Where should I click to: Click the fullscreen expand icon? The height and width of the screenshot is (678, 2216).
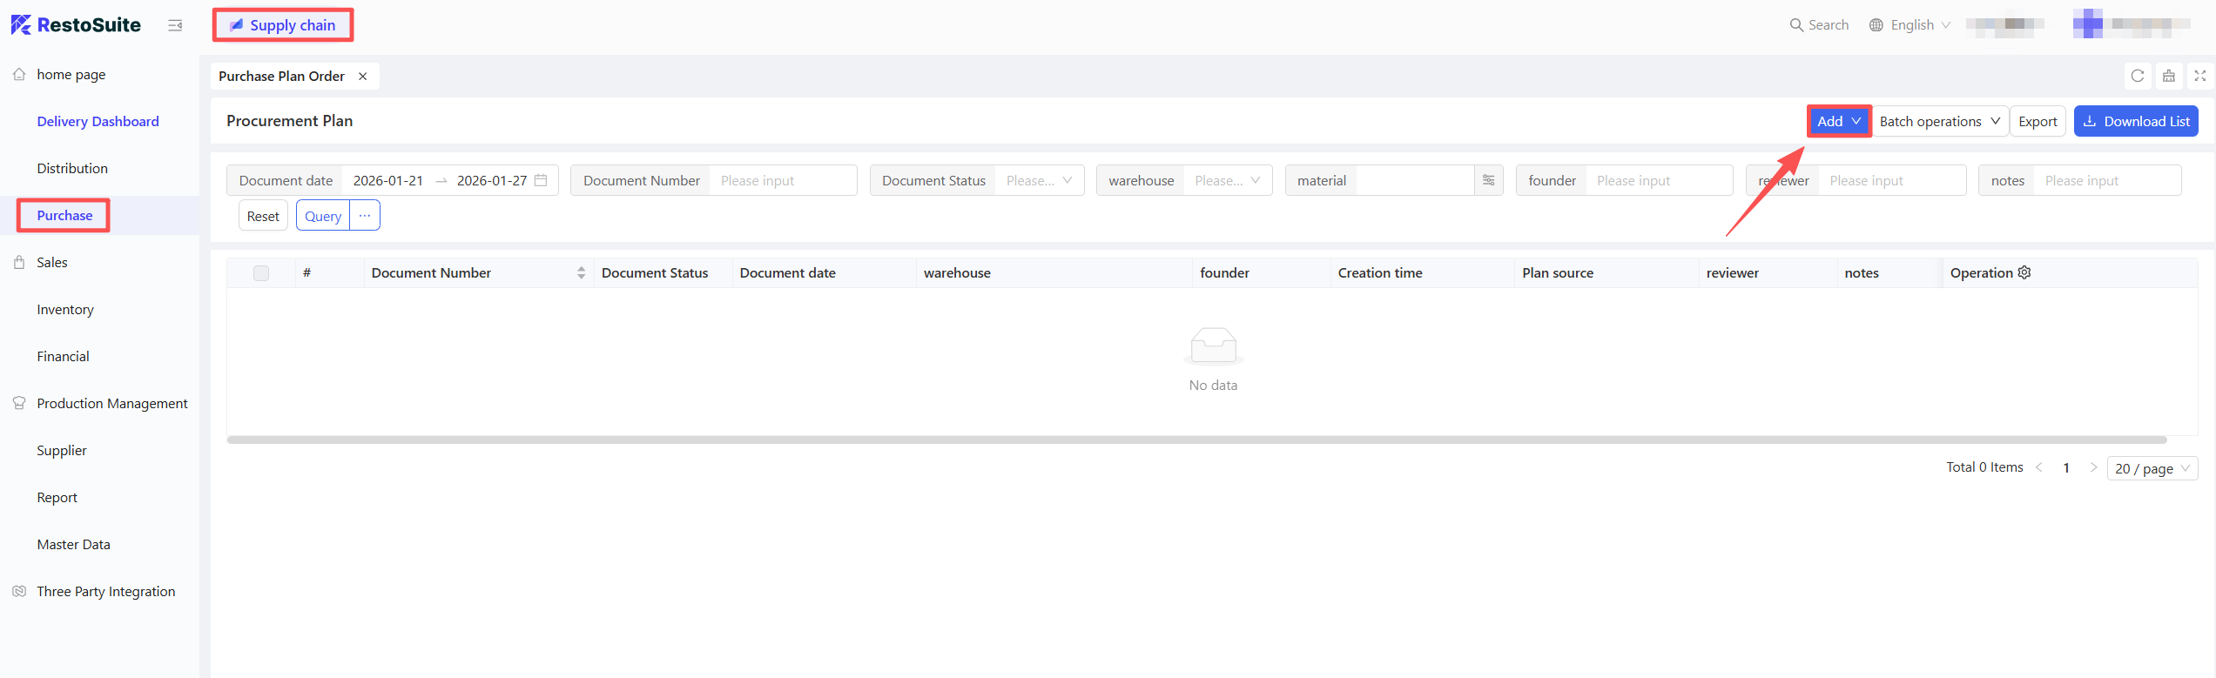click(2199, 77)
